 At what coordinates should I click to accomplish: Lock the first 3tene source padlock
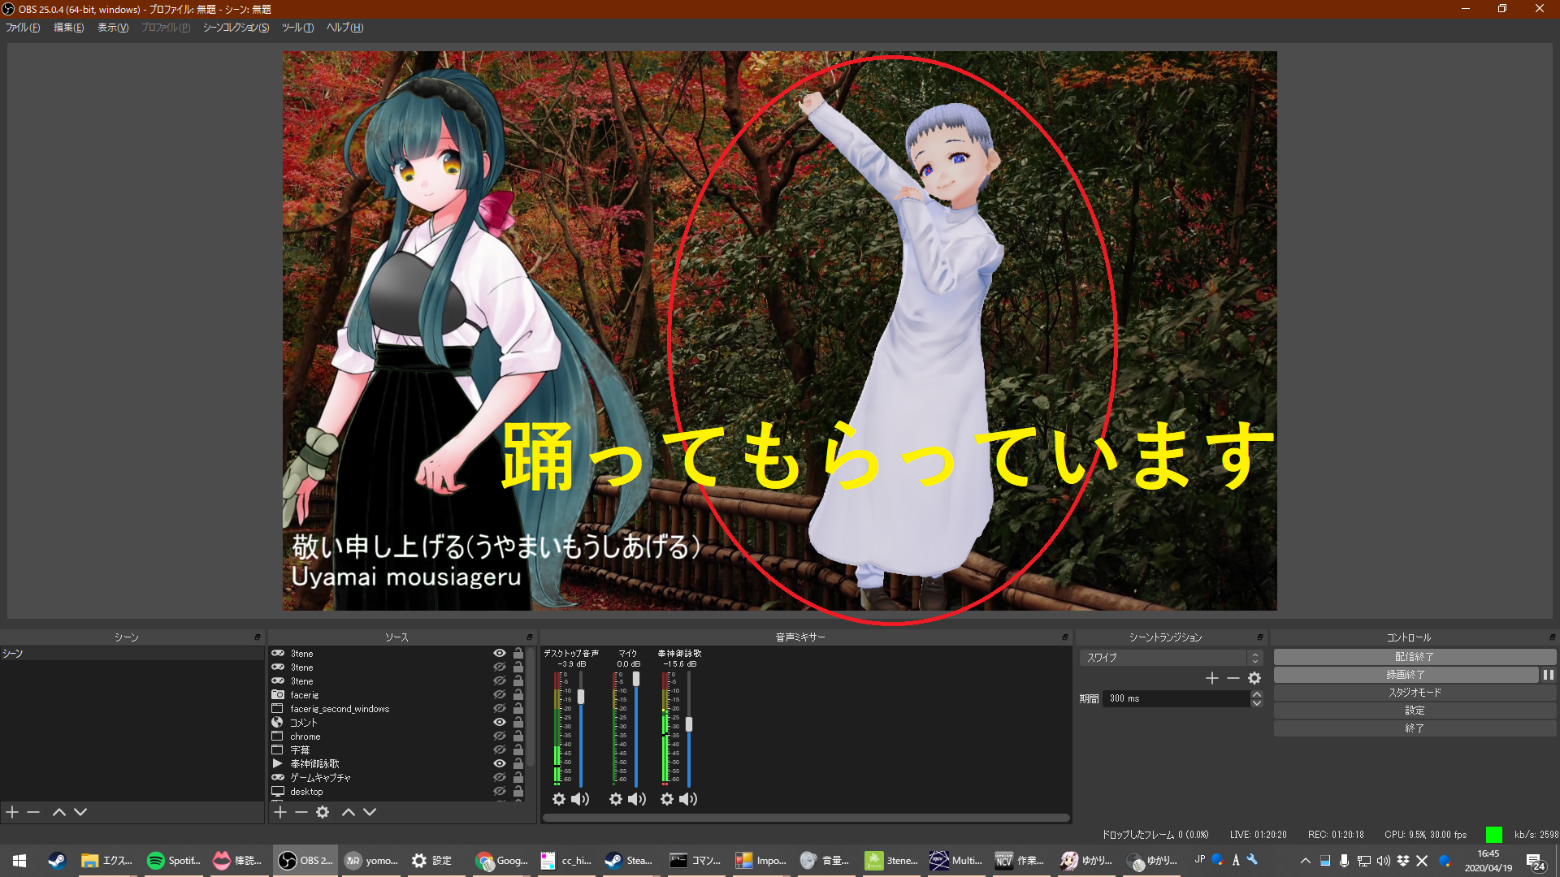point(518,653)
